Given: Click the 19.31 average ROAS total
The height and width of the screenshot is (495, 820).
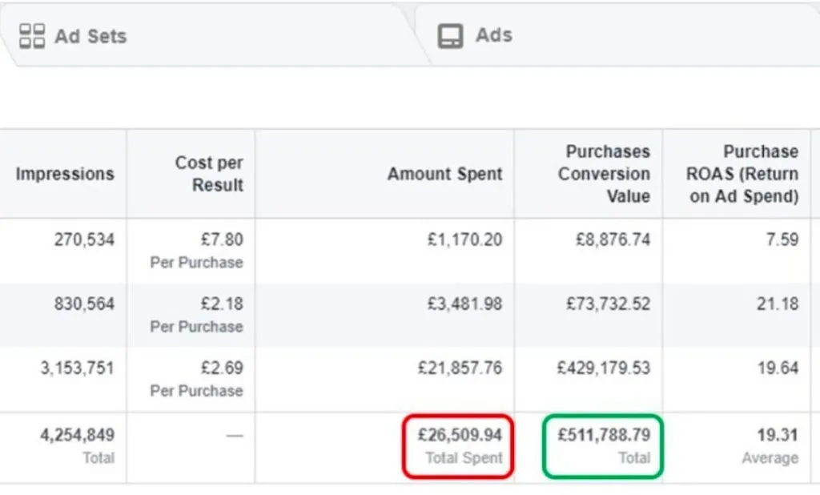Looking at the screenshot, I should tap(778, 435).
